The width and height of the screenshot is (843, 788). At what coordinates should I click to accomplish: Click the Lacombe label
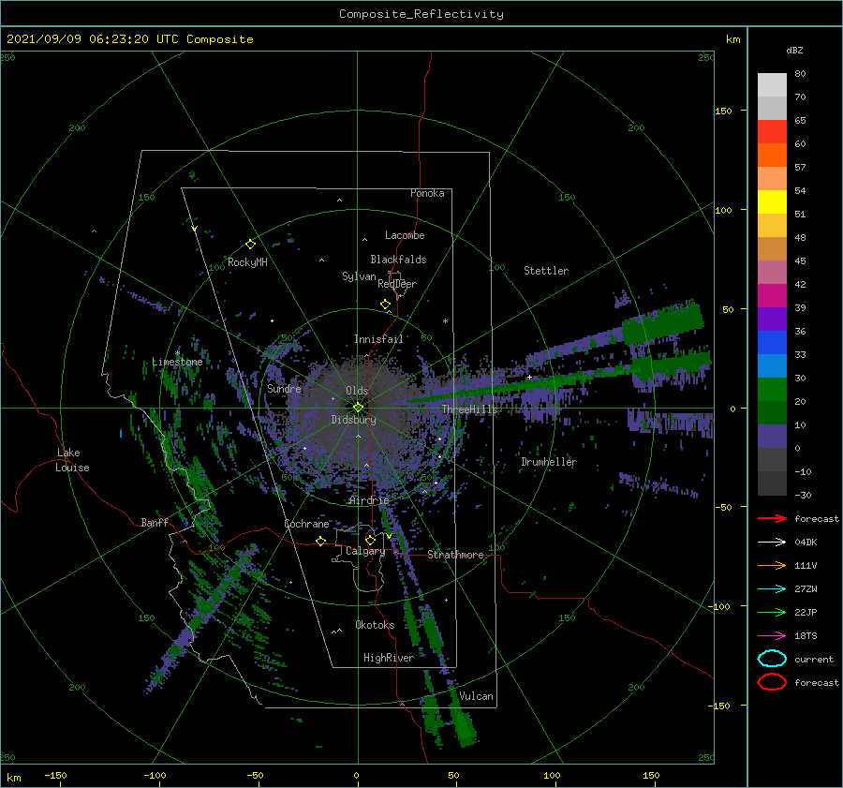tap(405, 235)
